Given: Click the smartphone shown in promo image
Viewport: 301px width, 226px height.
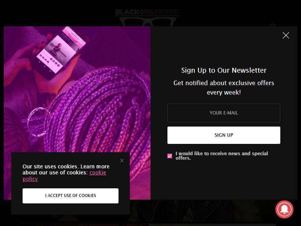Looking at the screenshot, I should click(59, 52).
